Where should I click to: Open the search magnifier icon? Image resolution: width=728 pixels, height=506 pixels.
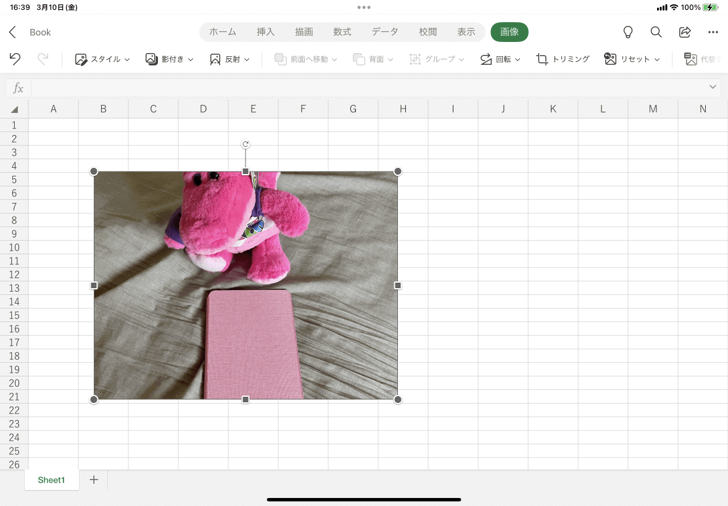(656, 32)
